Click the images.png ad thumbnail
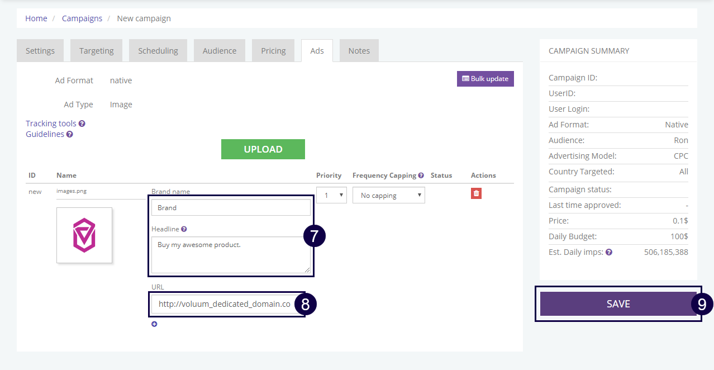Image resolution: width=714 pixels, height=370 pixels. click(x=84, y=235)
